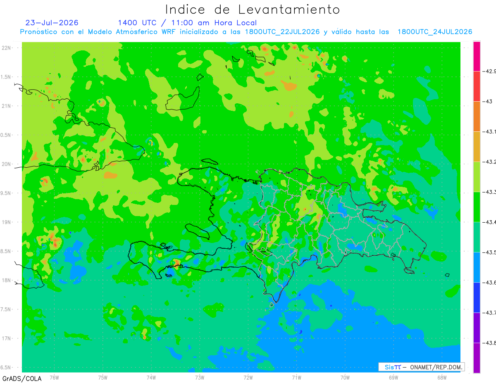This screenshot has height=383, width=496.
Task: Click the 17N latitude label
Action: pyautogui.click(x=7, y=338)
